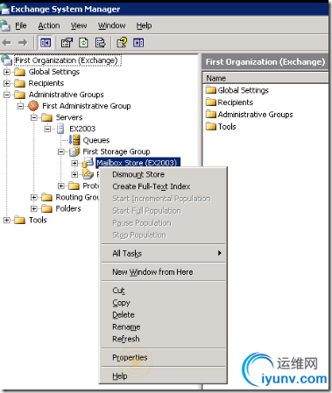
Task: Open the Window menu
Action: pos(111,25)
